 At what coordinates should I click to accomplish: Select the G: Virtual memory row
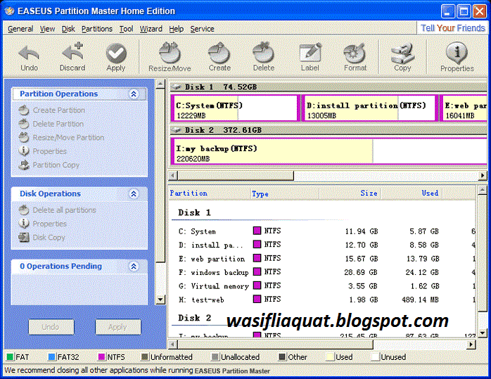(323, 286)
